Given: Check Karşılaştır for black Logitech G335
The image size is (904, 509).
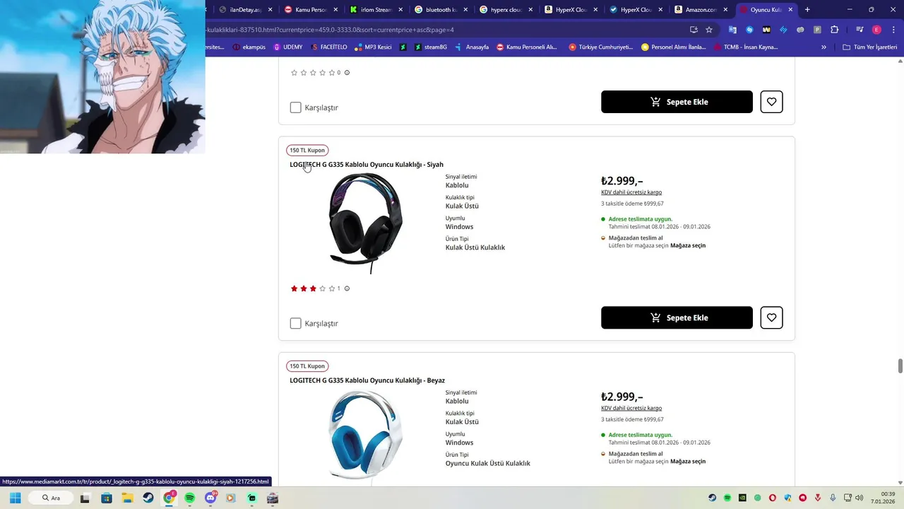Looking at the screenshot, I should 295,323.
